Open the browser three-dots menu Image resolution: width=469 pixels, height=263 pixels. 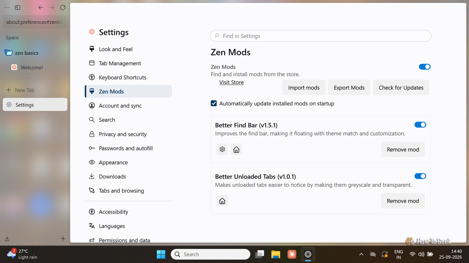click(7, 8)
